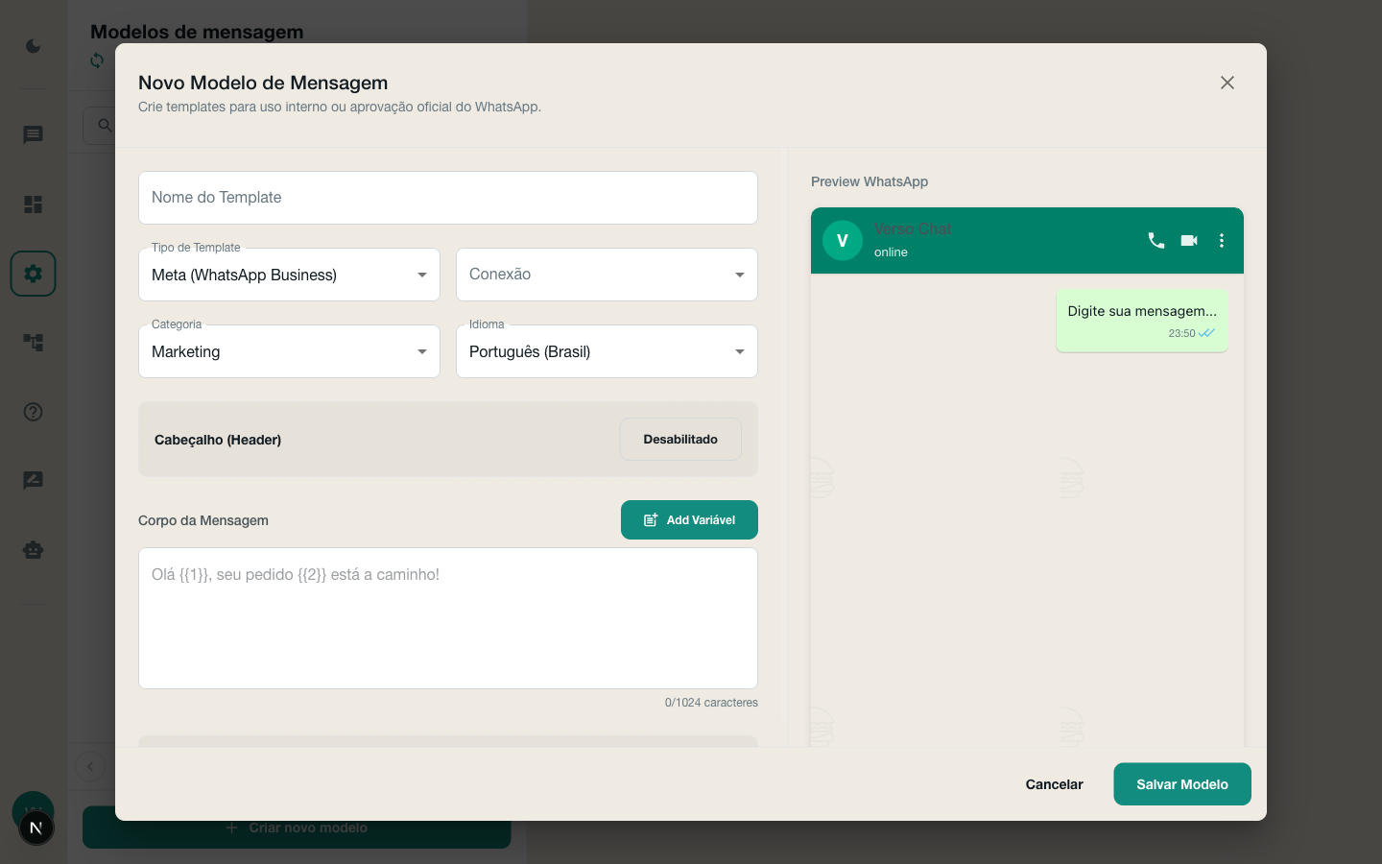Click the workflow/flows icon in the sidebar

tap(33, 343)
